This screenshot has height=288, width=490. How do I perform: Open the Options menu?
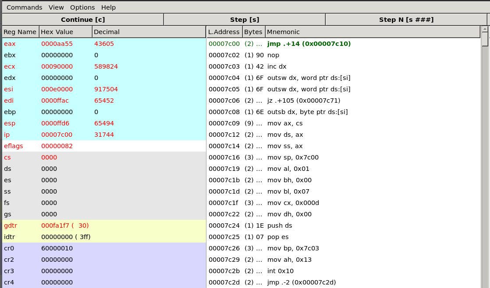pos(82,7)
